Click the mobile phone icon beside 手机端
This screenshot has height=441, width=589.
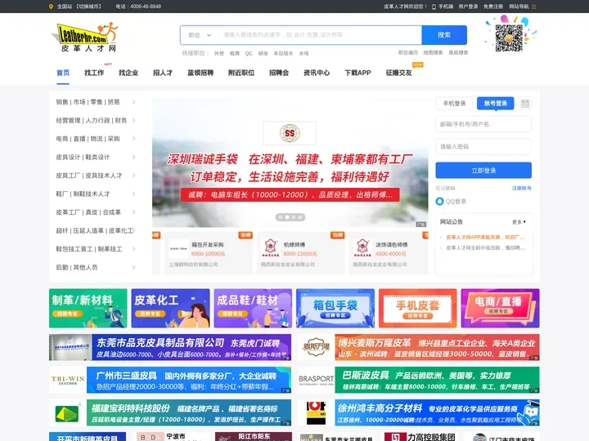click(434, 7)
